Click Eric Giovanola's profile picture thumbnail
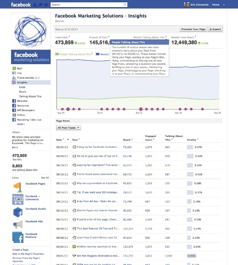The width and height of the screenshot is (238, 265). 186,4
